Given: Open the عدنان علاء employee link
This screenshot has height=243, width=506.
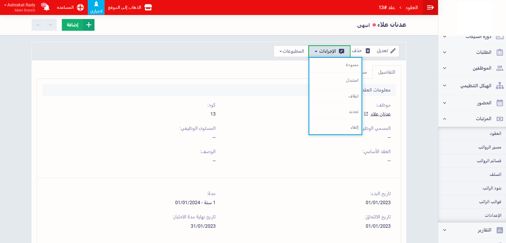Looking at the screenshot, I should [x=381, y=114].
